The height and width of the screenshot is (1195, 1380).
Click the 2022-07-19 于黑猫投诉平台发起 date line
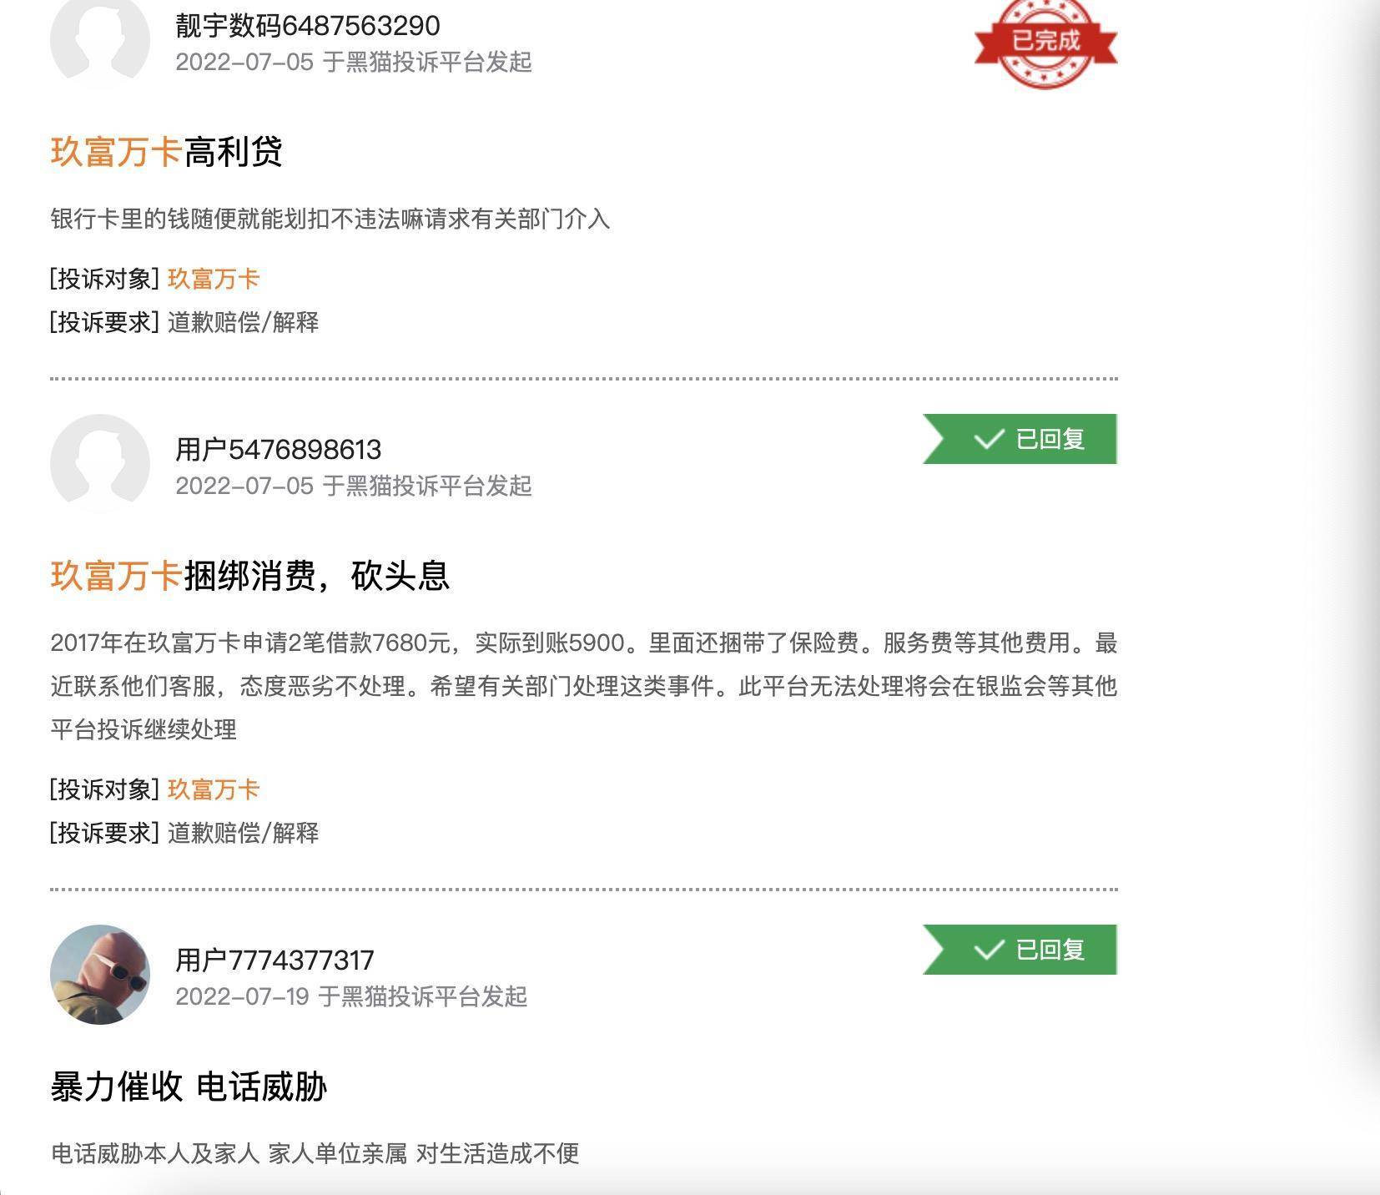tap(351, 996)
